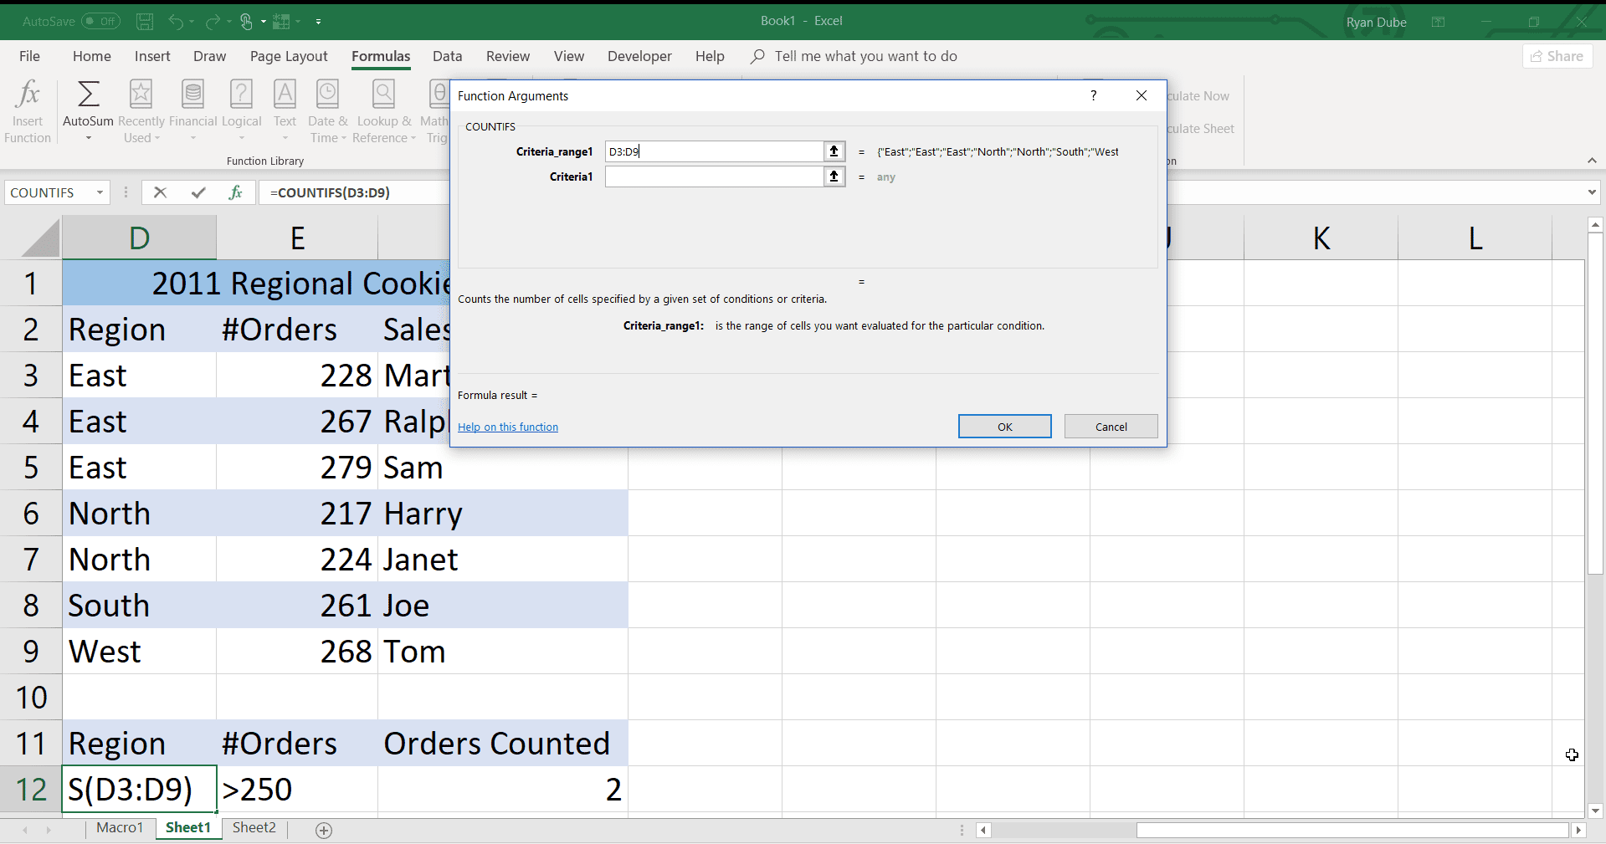Open Lookup & Reference functions icon
The image size is (1606, 844).
[383, 94]
